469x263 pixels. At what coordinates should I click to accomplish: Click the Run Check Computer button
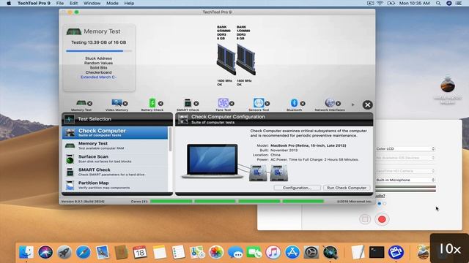point(347,188)
